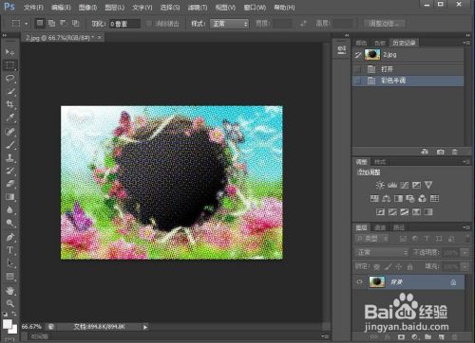Create new snapshot with camera icon
Screen dimensions: 475x343
tap(440, 152)
